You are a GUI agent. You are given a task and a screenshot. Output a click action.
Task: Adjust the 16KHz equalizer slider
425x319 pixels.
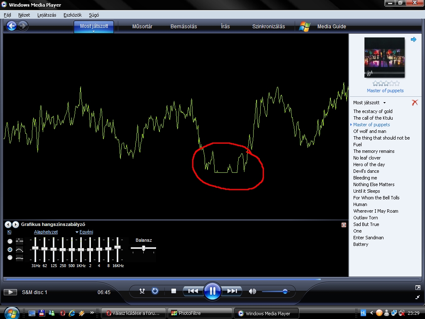pos(117,247)
